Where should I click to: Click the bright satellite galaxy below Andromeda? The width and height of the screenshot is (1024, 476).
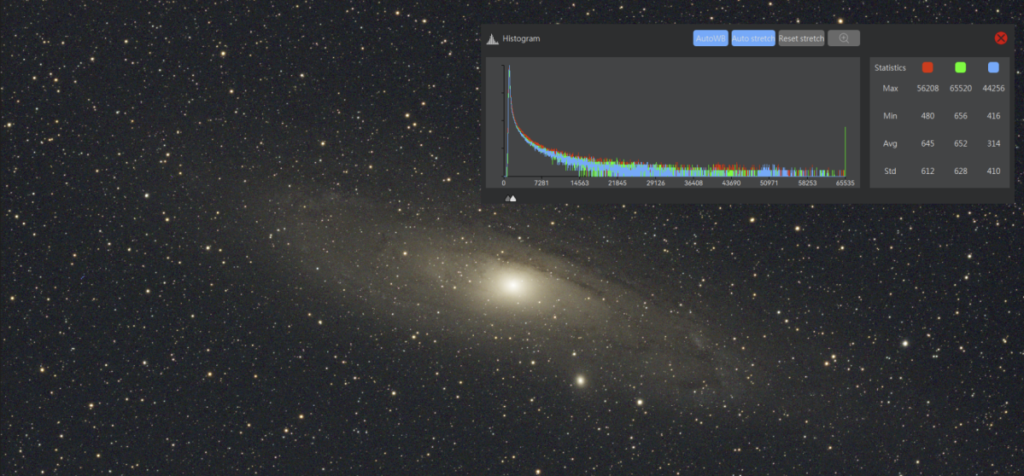(x=582, y=380)
